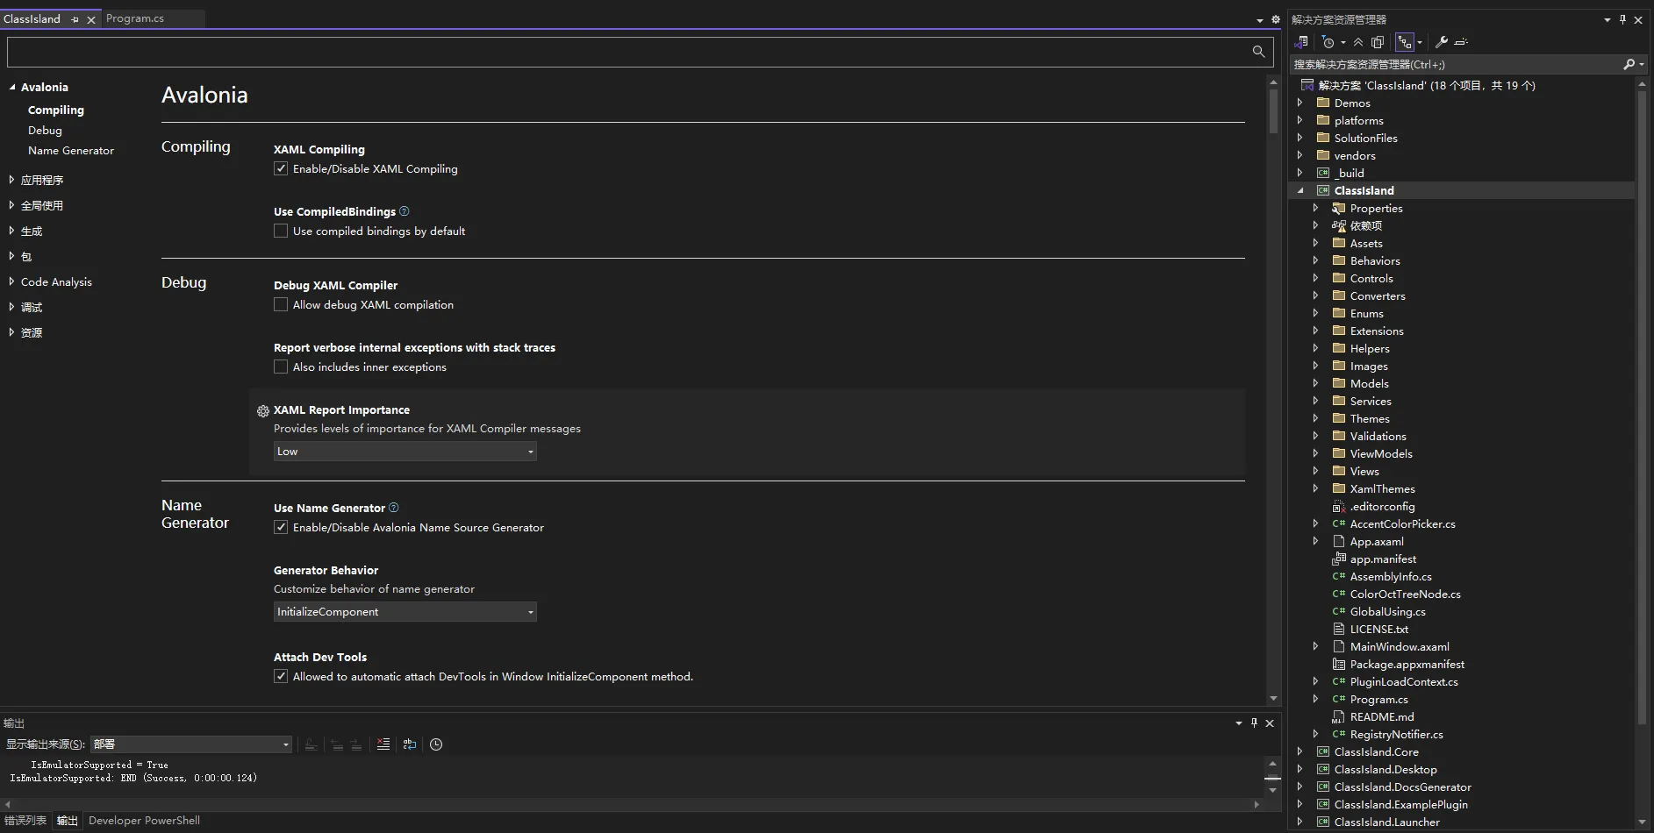Click the output timestamp clock icon
The width and height of the screenshot is (1654, 833).
[x=436, y=744]
